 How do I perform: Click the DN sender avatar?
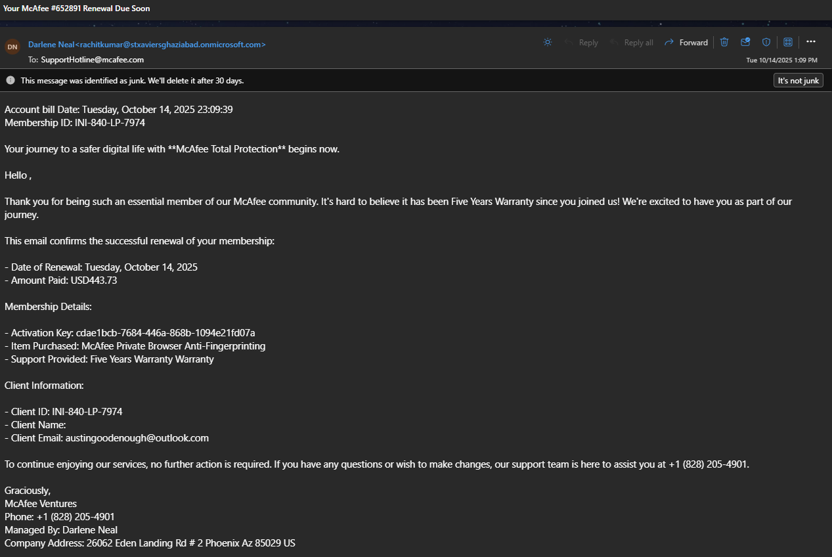[12, 47]
